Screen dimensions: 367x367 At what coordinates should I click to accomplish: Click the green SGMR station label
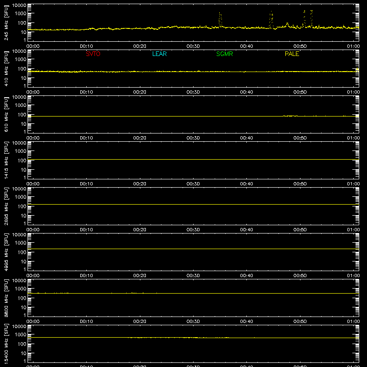(224, 54)
